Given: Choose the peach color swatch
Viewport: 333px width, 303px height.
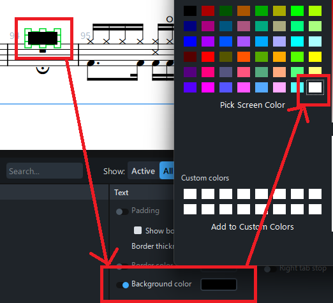Looking at the screenshot, I should (279, 72).
